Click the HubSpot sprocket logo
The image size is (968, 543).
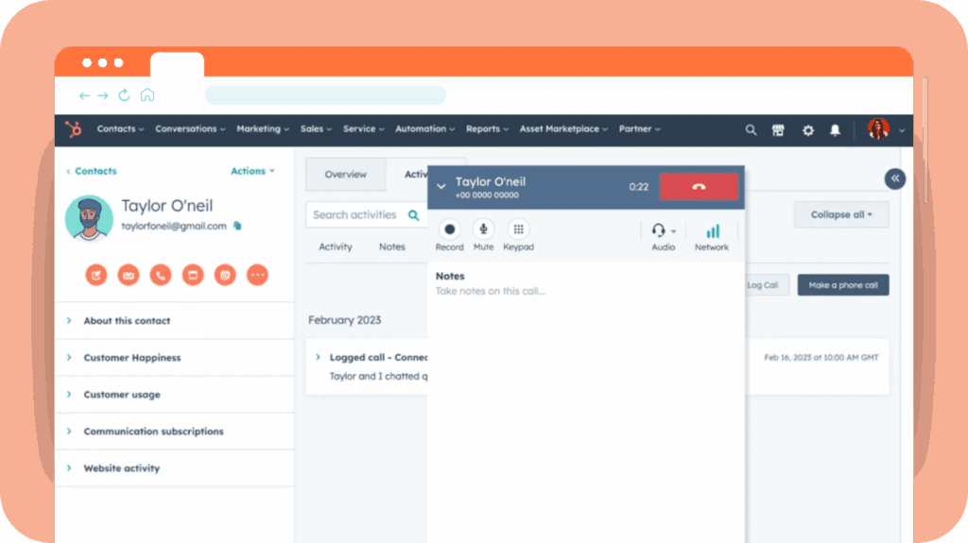[x=73, y=129]
